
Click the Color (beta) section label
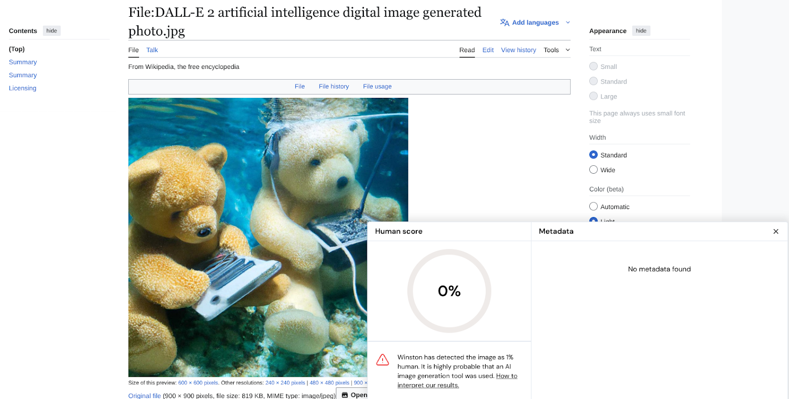pos(607,189)
